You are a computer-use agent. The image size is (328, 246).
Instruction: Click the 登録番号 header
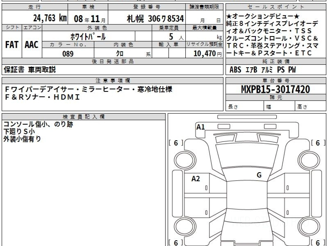pyautogui.click(x=147, y=7)
